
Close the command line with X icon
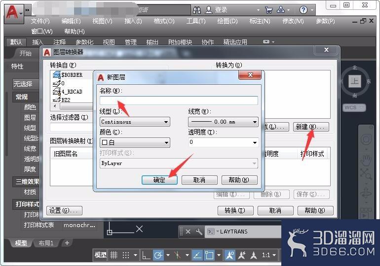[188, 232]
